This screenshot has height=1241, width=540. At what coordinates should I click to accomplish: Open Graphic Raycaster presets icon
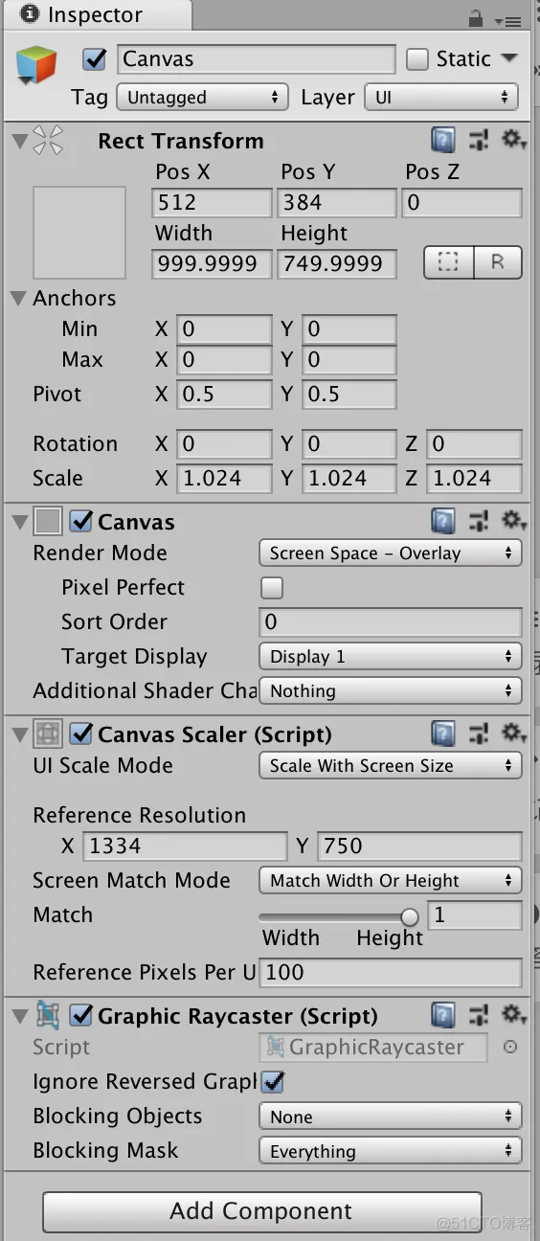coord(478,1016)
